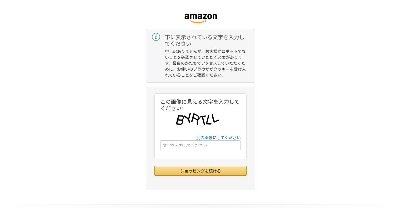
Task: Click the first character in the captcha image
Action: click(x=179, y=120)
